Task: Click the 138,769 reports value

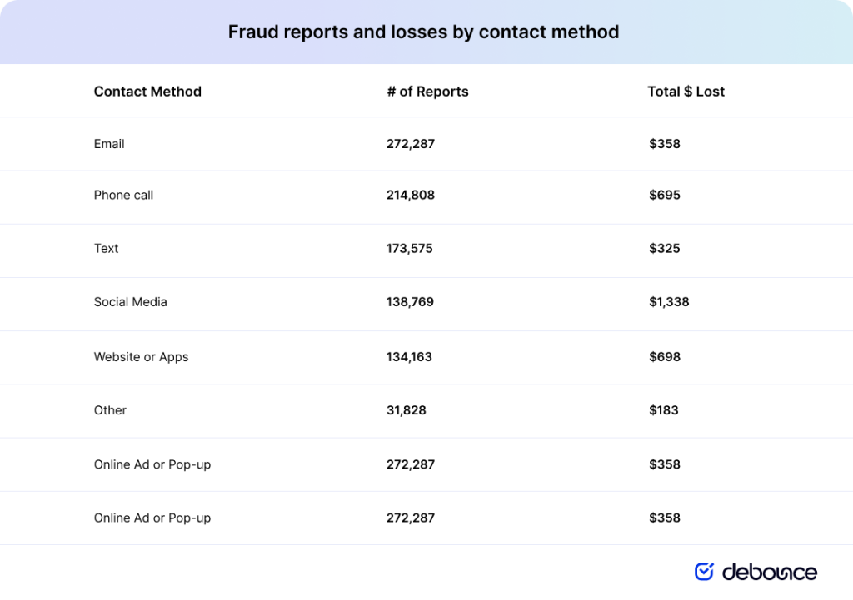Action: pyautogui.click(x=410, y=302)
